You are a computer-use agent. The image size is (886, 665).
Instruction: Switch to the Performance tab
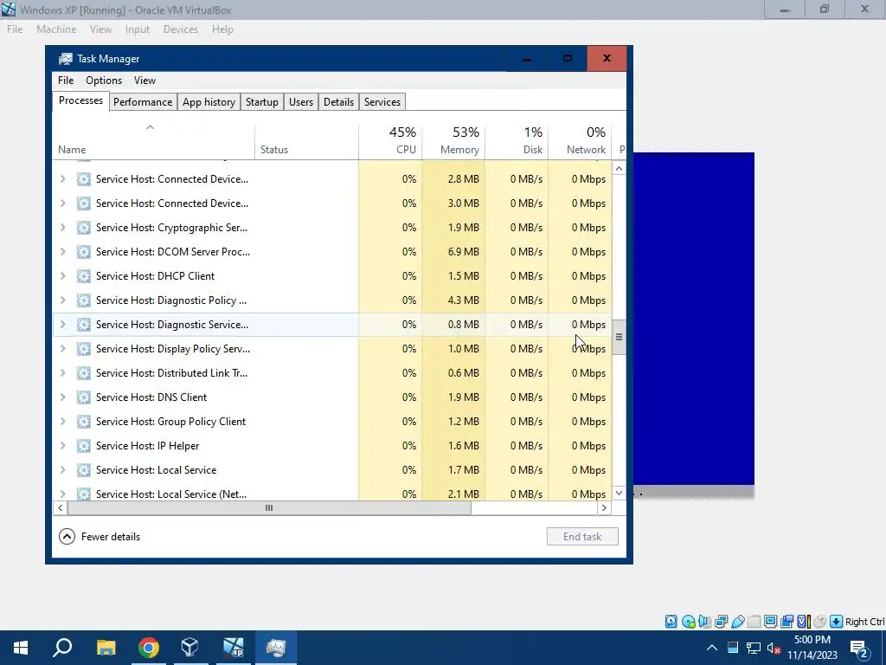pyautogui.click(x=143, y=102)
